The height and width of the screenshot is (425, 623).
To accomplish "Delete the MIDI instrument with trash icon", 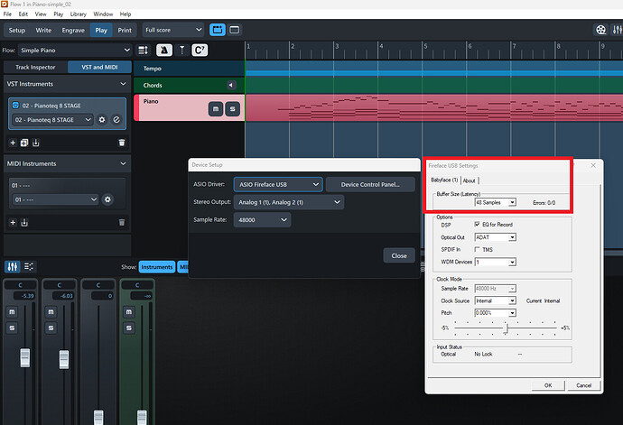I will (122, 223).
